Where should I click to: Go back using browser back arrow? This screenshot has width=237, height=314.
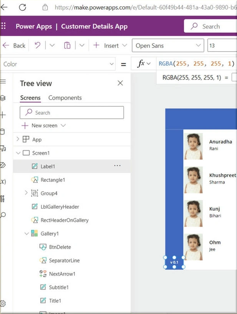(4, 7)
